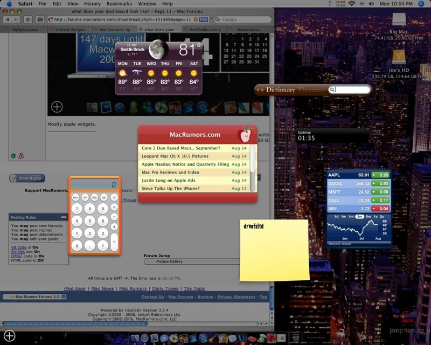The width and height of the screenshot is (431, 345).
Task: Click the Contact Us footer link
Action: click(x=152, y=297)
